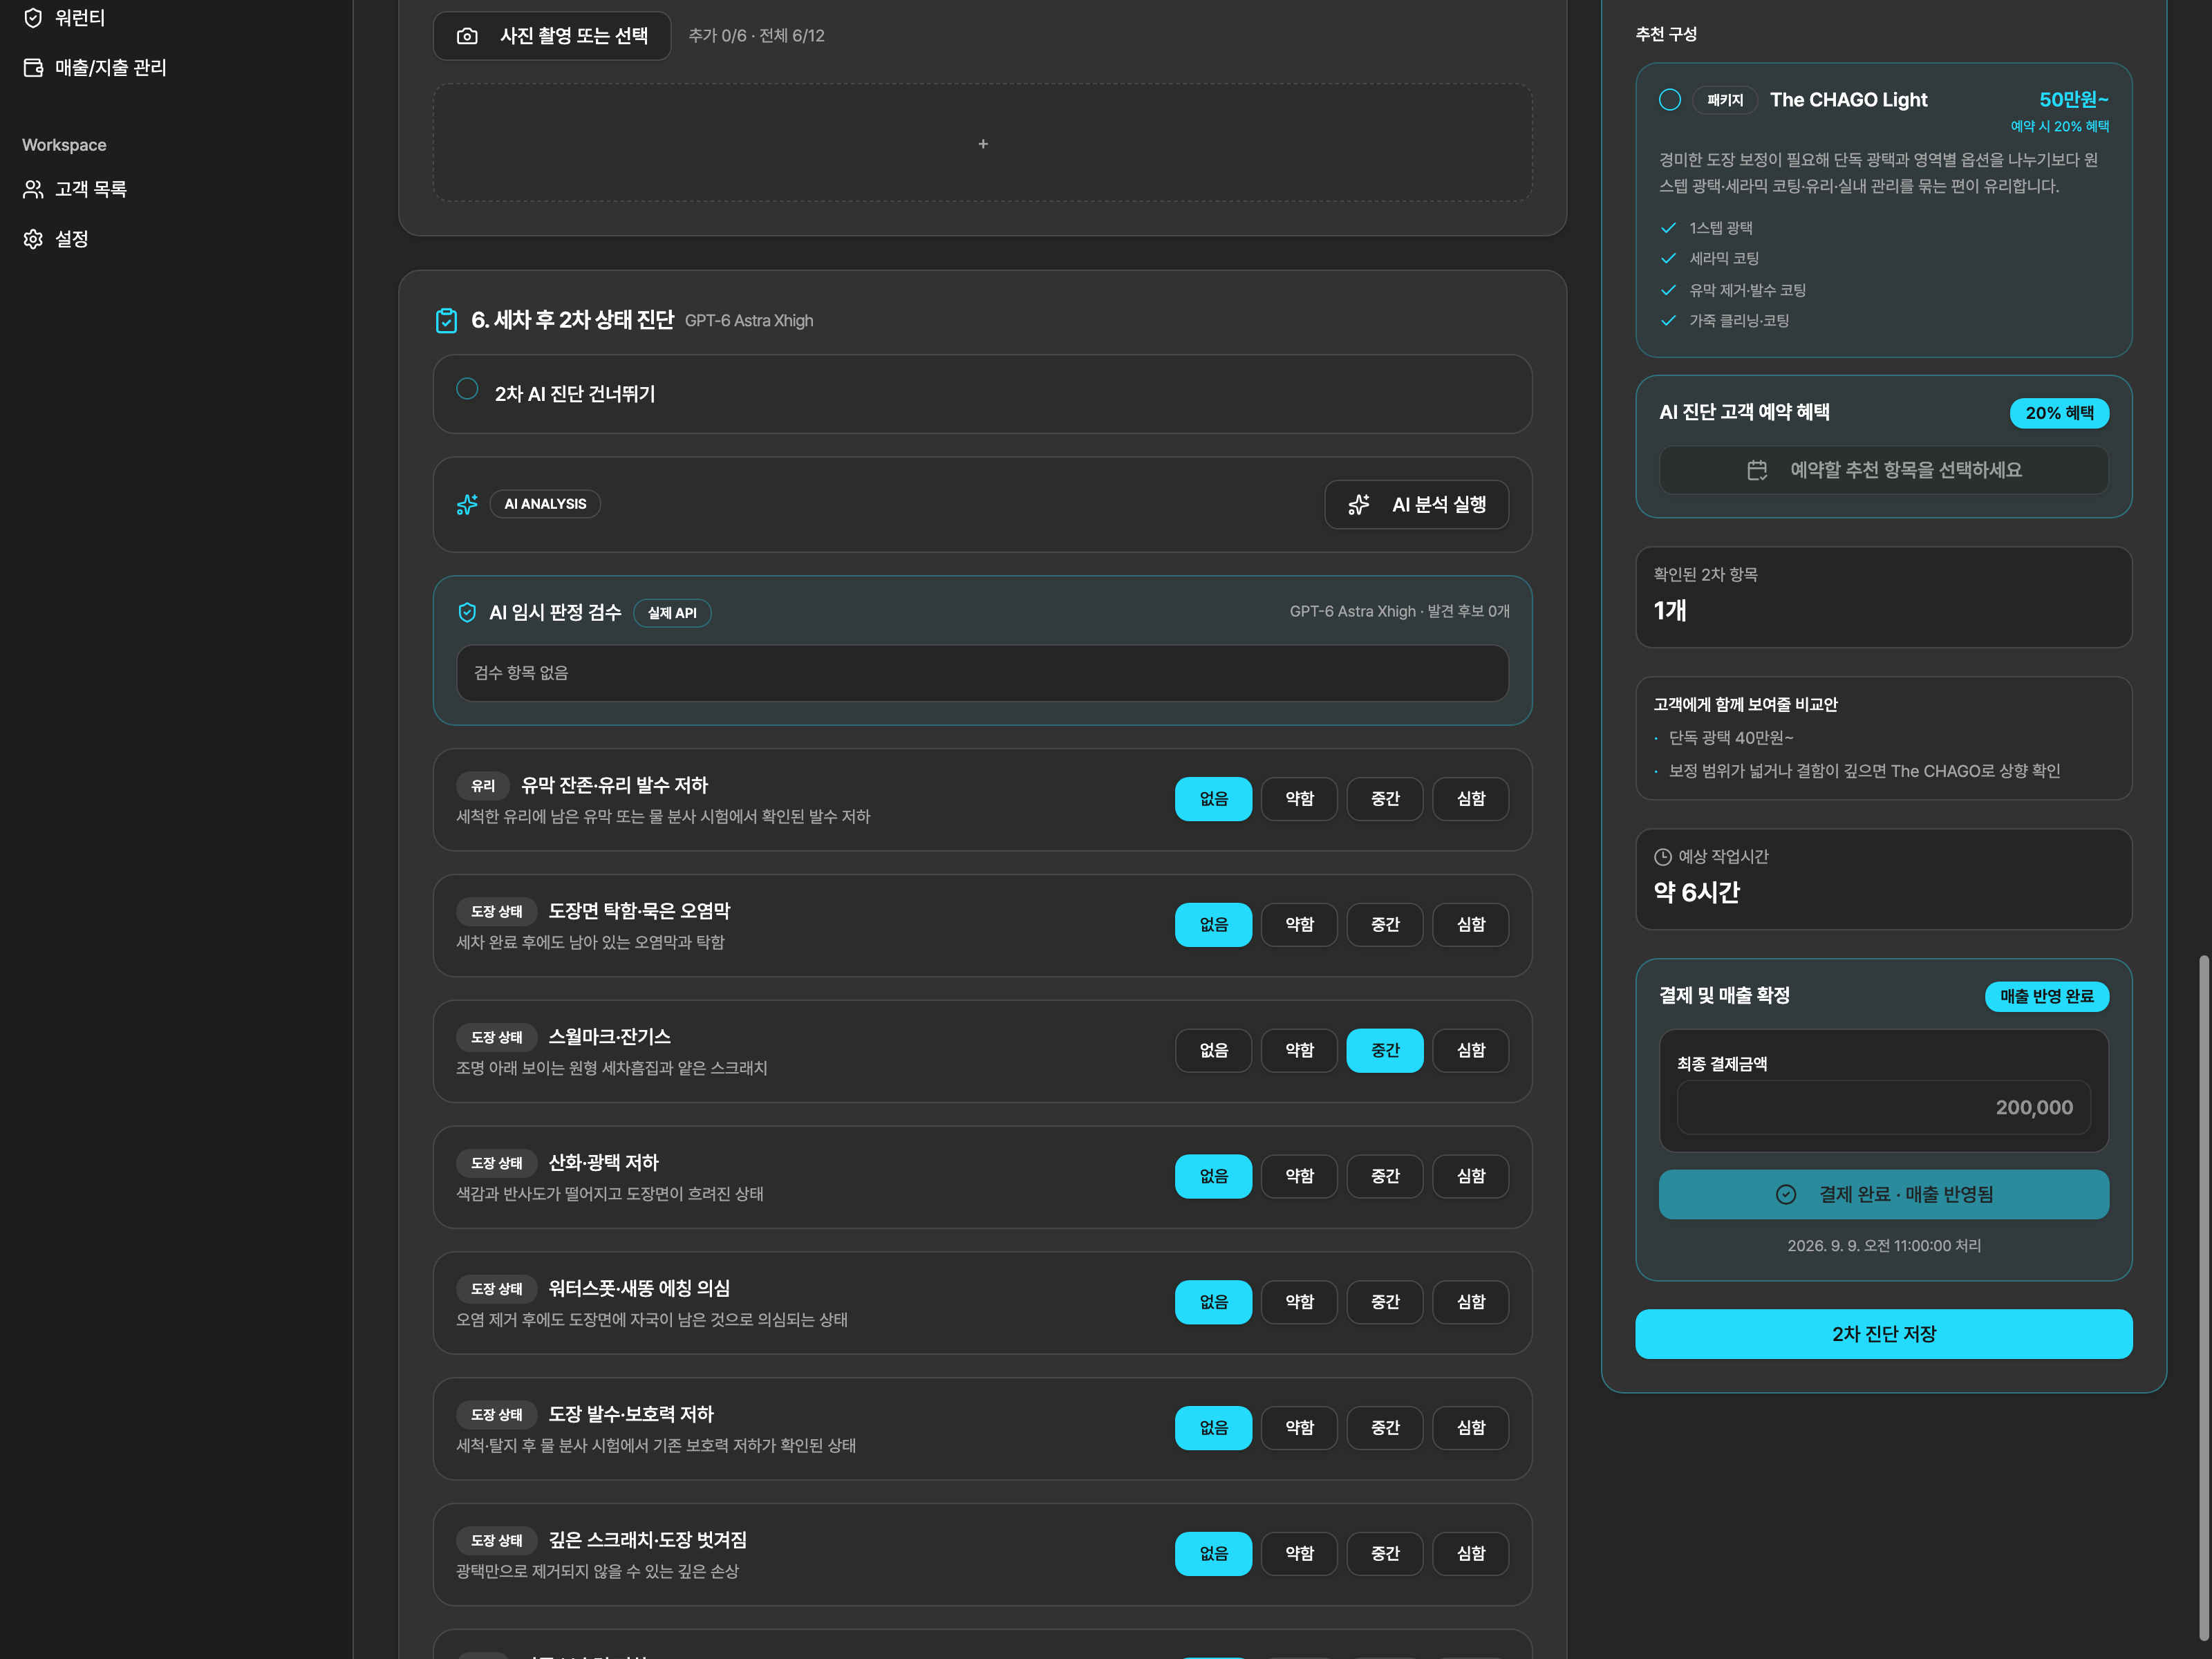
Task: Open the warranty shield icon in sidebar
Action: (x=33, y=18)
